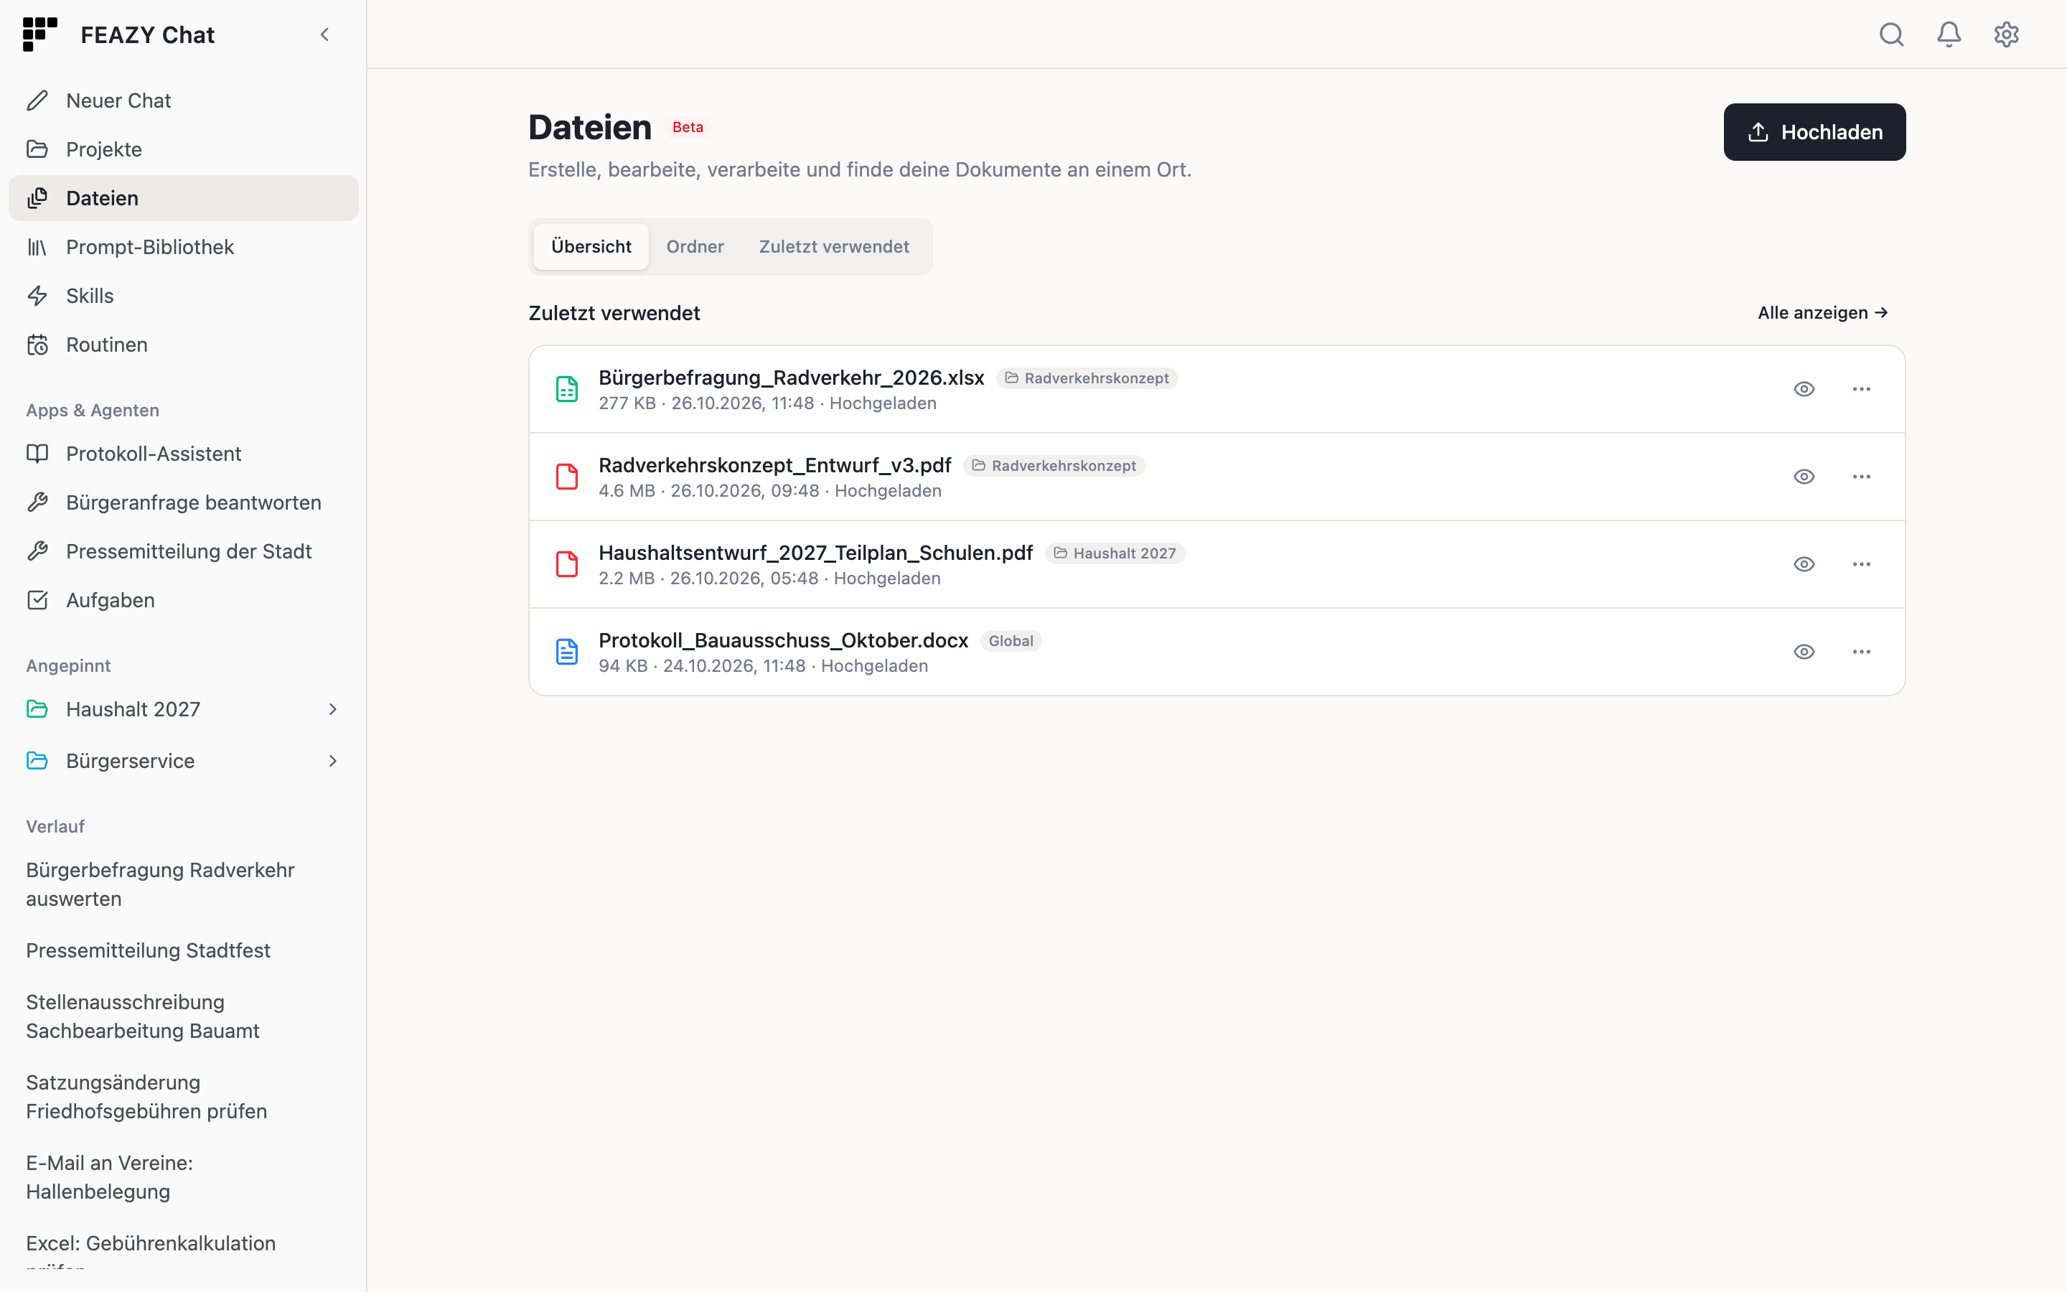Click the xlsx file icon for Bürgerbefragung_Radverkehr_2026
Image resolution: width=2067 pixels, height=1292 pixels.
pyautogui.click(x=567, y=389)
